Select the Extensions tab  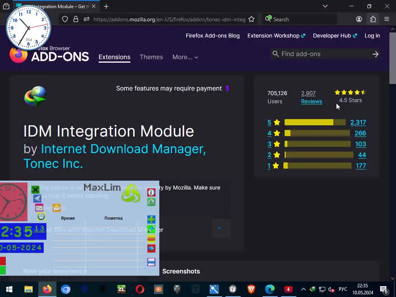coord(114,57)
